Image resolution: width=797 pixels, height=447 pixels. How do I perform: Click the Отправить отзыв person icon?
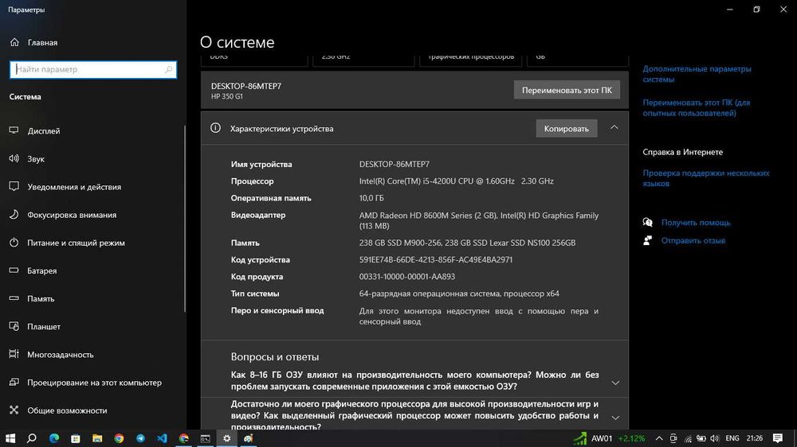[647, 240]
